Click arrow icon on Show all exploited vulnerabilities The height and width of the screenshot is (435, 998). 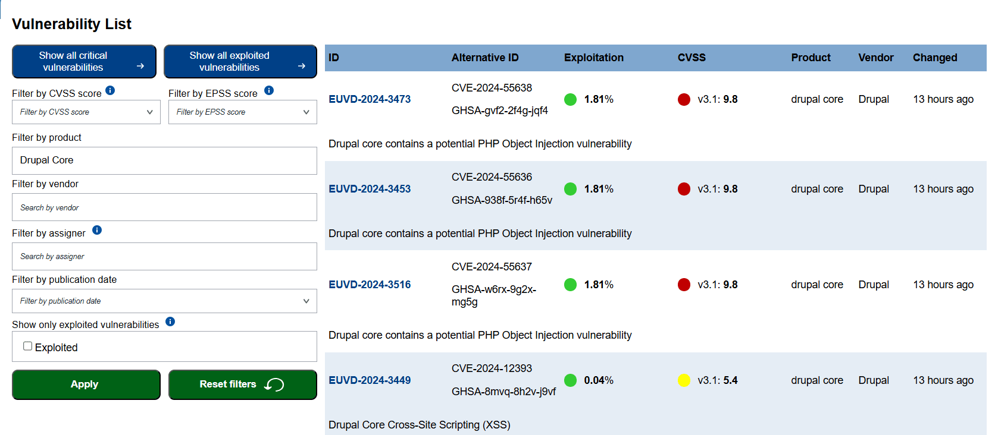pyautogui.click(x=302, y=66)
